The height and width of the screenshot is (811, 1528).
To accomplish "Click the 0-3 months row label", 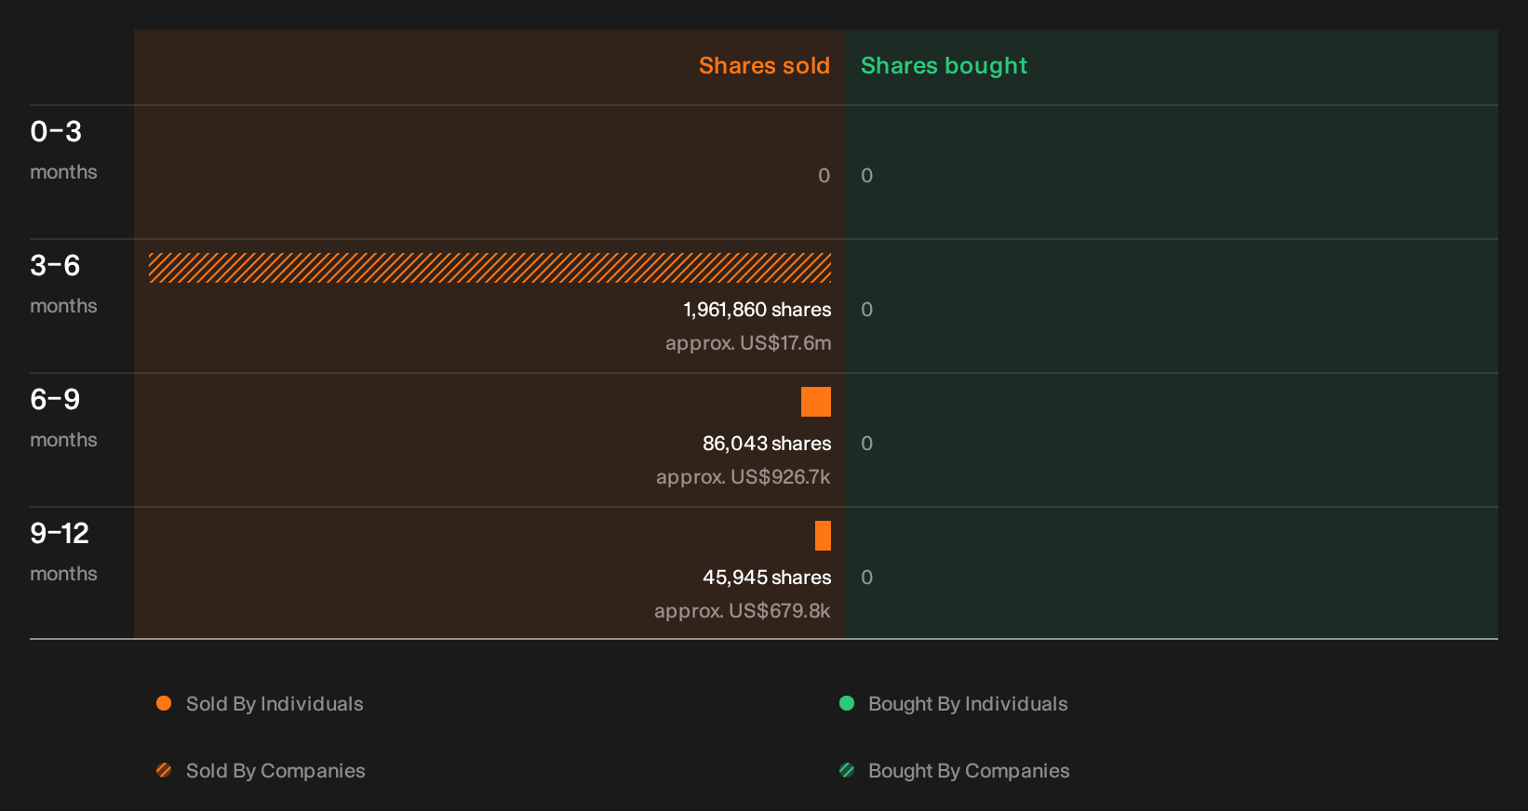I will click(x=63, y=150).
